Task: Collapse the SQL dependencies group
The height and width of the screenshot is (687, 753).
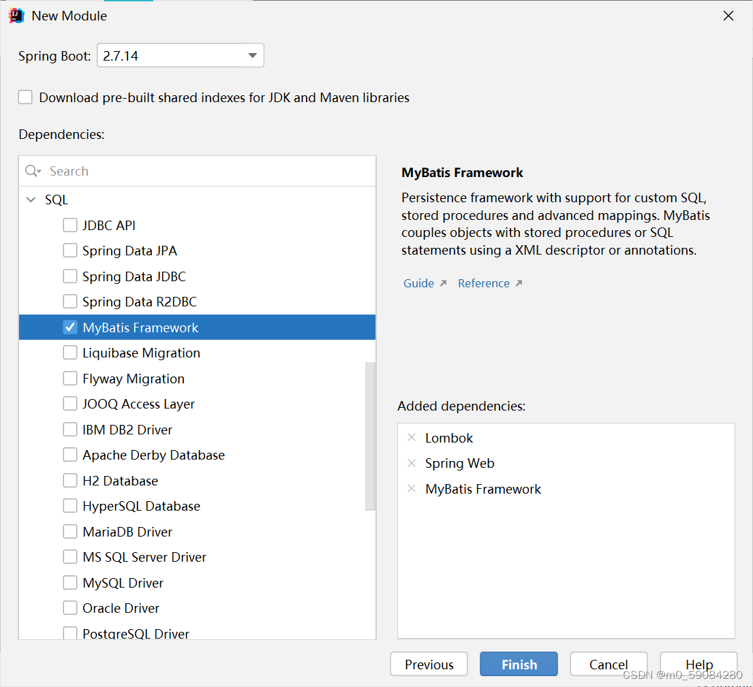Action: [31, 199]
